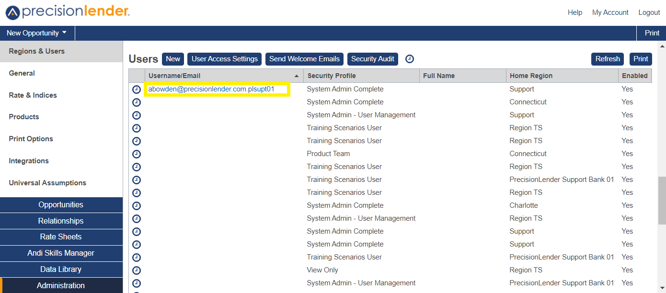The height and width of the screenshot is (293, 666).
Task: Expand the New Opportunity dropdown
Action: 37,33
